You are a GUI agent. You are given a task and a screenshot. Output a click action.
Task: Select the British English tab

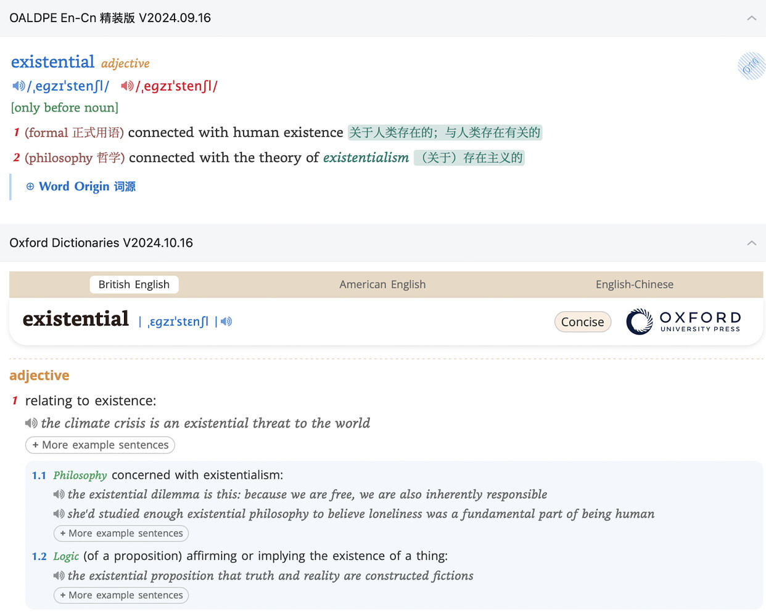coord(134,284)
